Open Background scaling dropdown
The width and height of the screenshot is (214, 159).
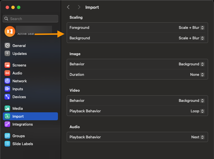pyautogui.click(x=191, y=38)
